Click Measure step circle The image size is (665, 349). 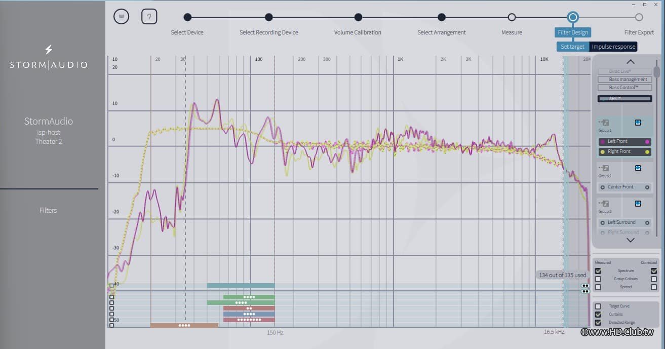(512, 17)
